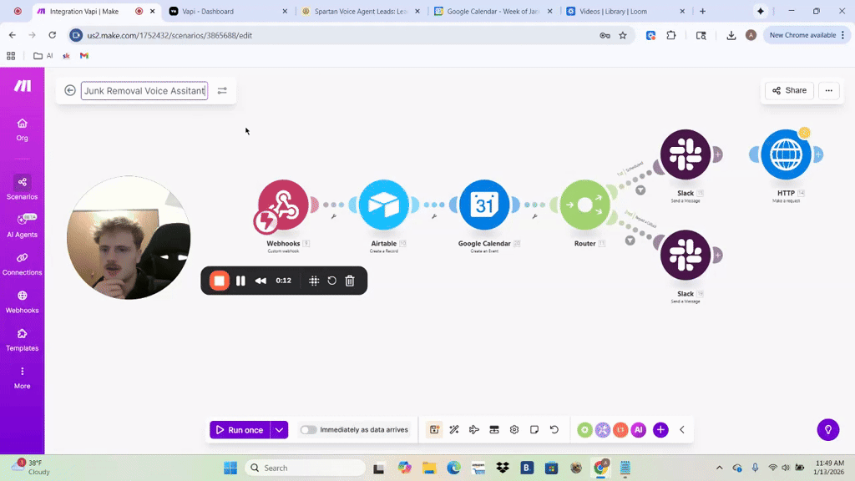Click the undo arrow in bottom toolbar
Image resolution: width=855 pixels, height=481 pixels.
click(554, 430)
